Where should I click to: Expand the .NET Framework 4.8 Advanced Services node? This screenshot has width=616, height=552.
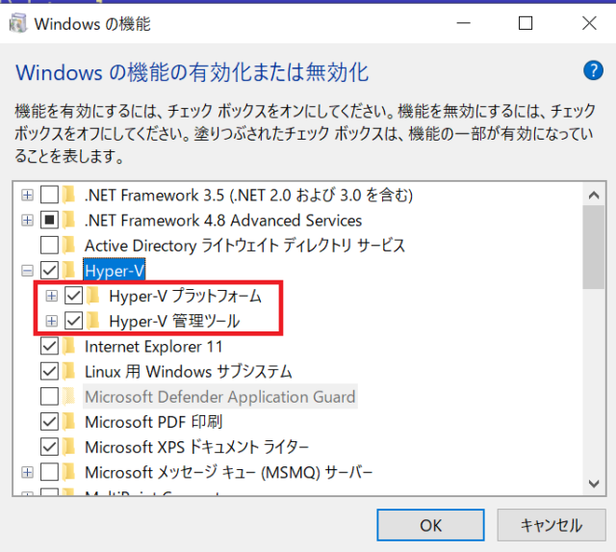click(x=27, y=221)
